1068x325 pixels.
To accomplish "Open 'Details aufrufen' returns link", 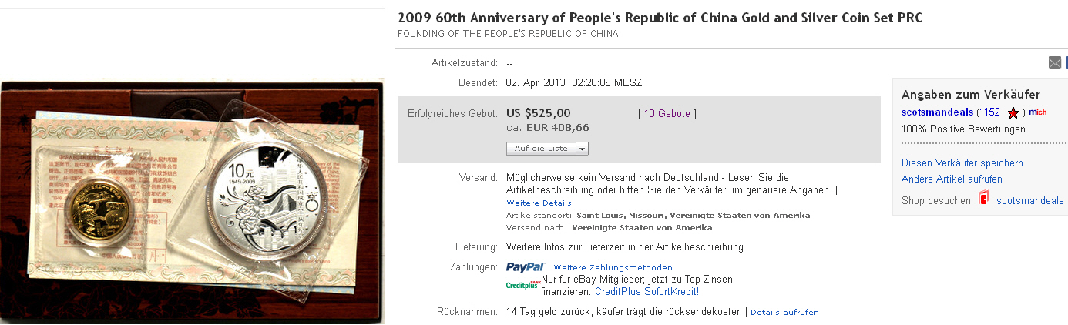I will click(784, 312).
